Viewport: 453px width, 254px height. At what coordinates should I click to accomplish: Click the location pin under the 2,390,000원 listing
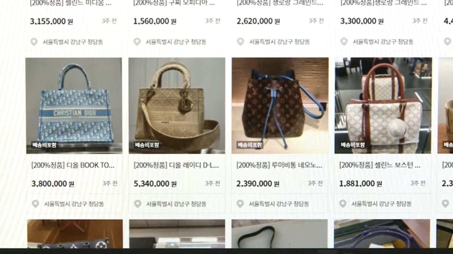240,204
